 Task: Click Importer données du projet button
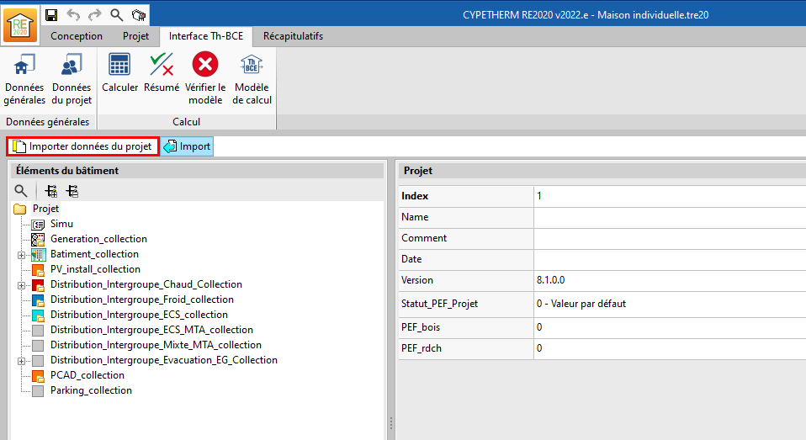(x=82, y=146)
